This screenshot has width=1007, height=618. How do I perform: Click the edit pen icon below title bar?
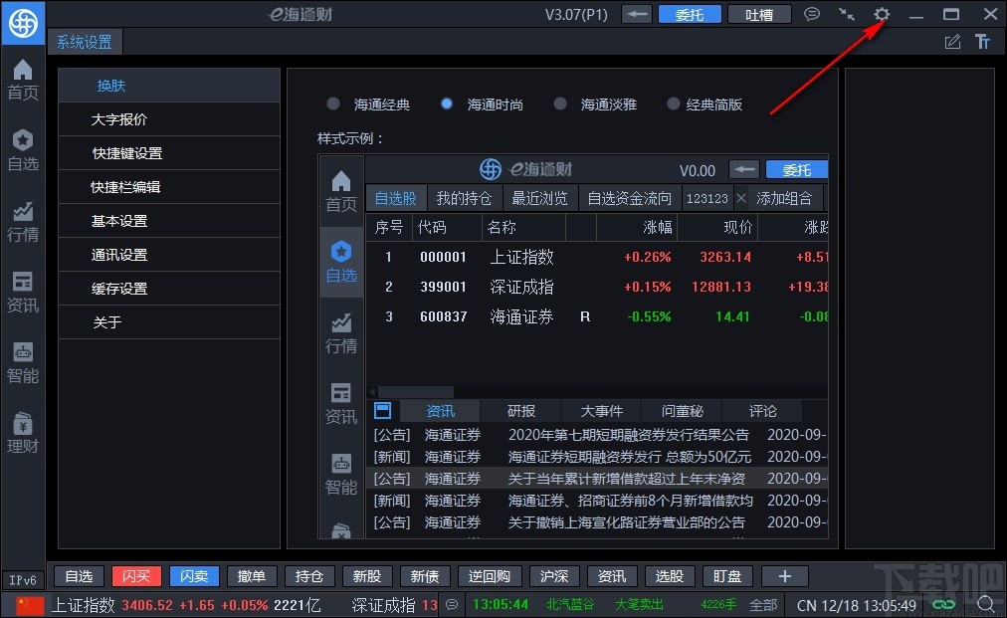(951, 42)
